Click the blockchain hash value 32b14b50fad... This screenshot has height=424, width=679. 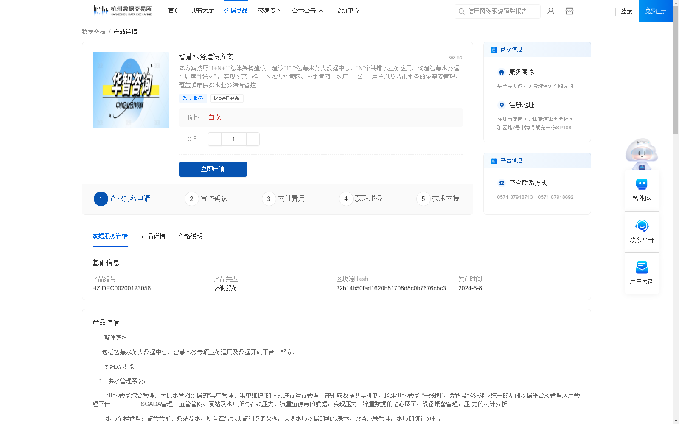(394, 288)
